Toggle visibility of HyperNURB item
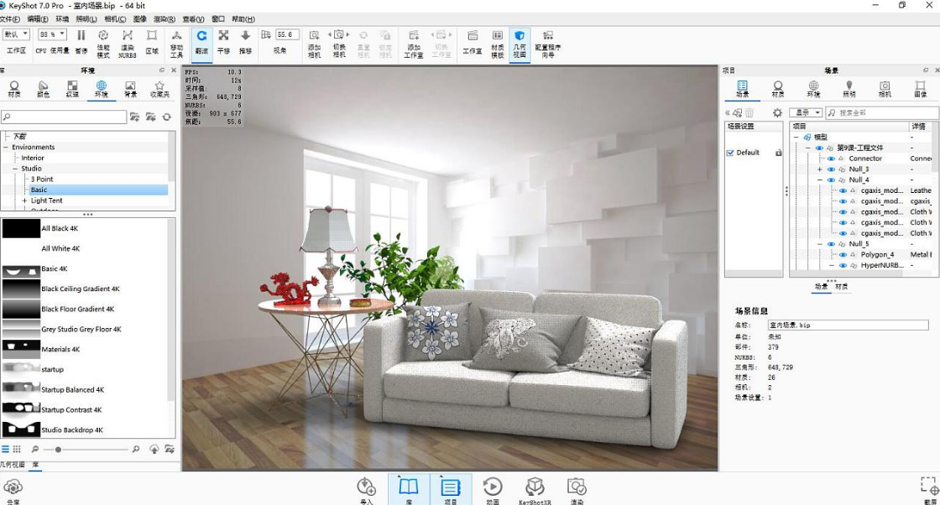The image size is (940, 505). [843, 265]
